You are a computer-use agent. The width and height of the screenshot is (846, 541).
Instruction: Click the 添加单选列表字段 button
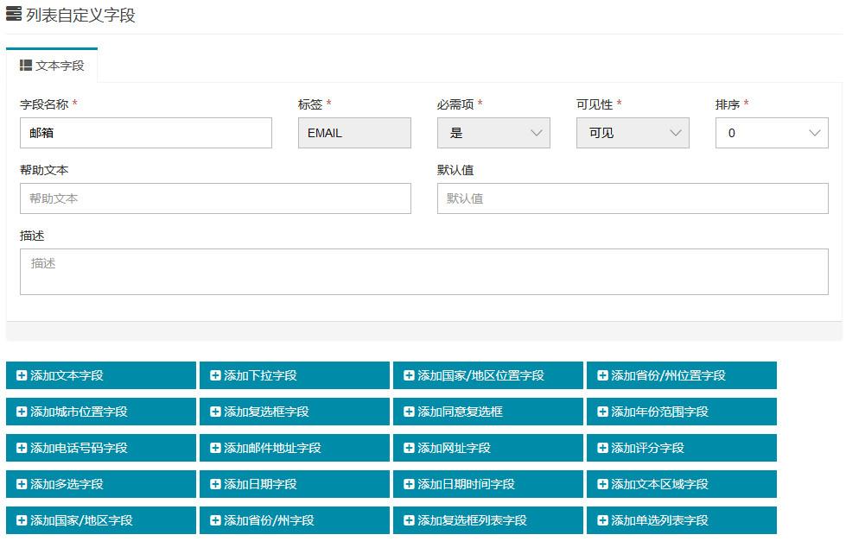click(682, 520)
